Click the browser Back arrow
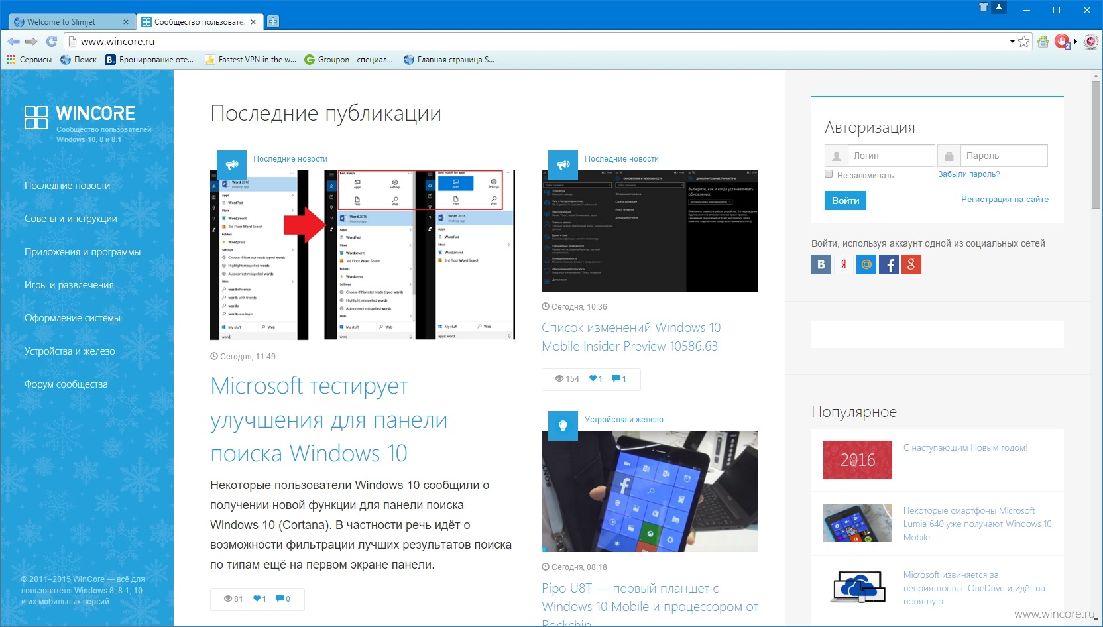 pos(13,41)
